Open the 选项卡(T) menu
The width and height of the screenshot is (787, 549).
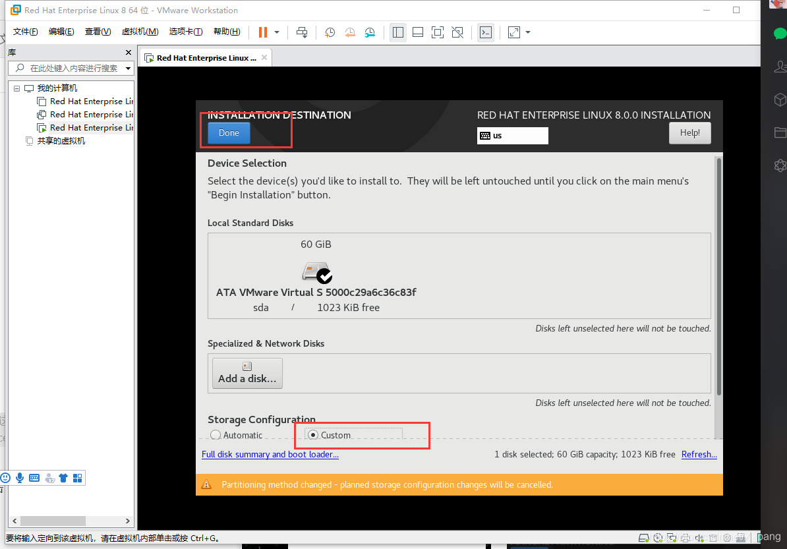(186, 32)
